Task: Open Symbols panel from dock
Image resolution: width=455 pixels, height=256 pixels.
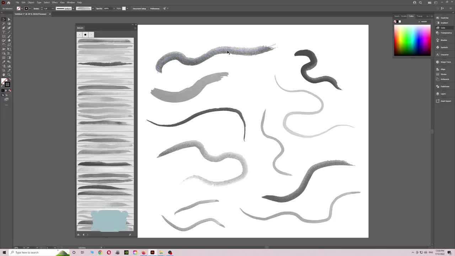Action: pyautogui.click(x=442, y=47)
